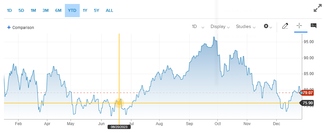The image size is (324, 133).
Task: Select the YTD range tab
Action: (72, 11)
